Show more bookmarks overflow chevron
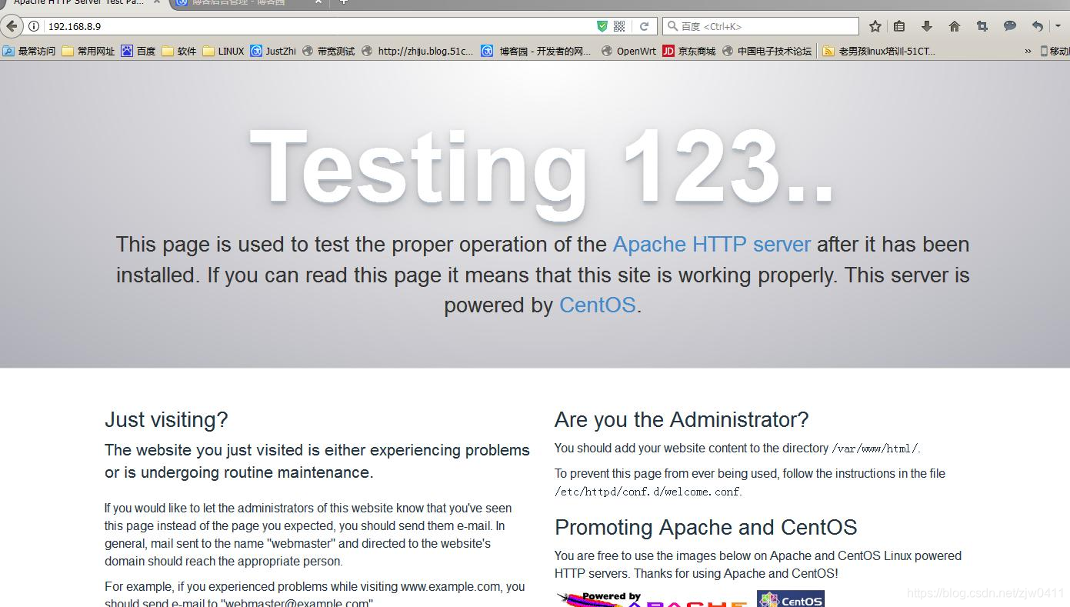1070x607 pixels. click(1028, 52)
